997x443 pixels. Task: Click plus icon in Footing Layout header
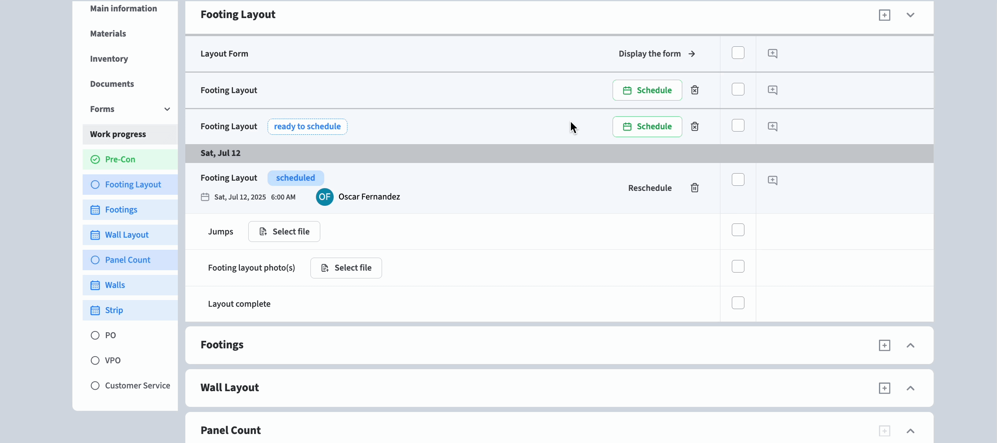pos(884,15)
